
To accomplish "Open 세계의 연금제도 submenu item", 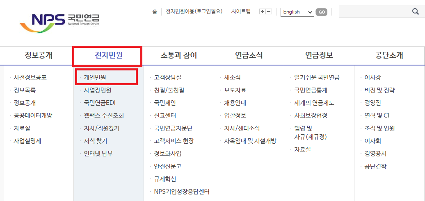I will pyautogui.click(x=314, y=103).
